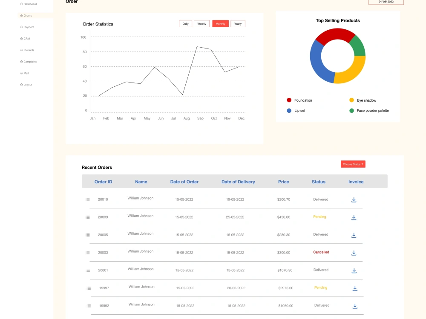The width and height of the screenshot is (426, 319).
Task: Click list icon beside order 20009
Action: 88,217
